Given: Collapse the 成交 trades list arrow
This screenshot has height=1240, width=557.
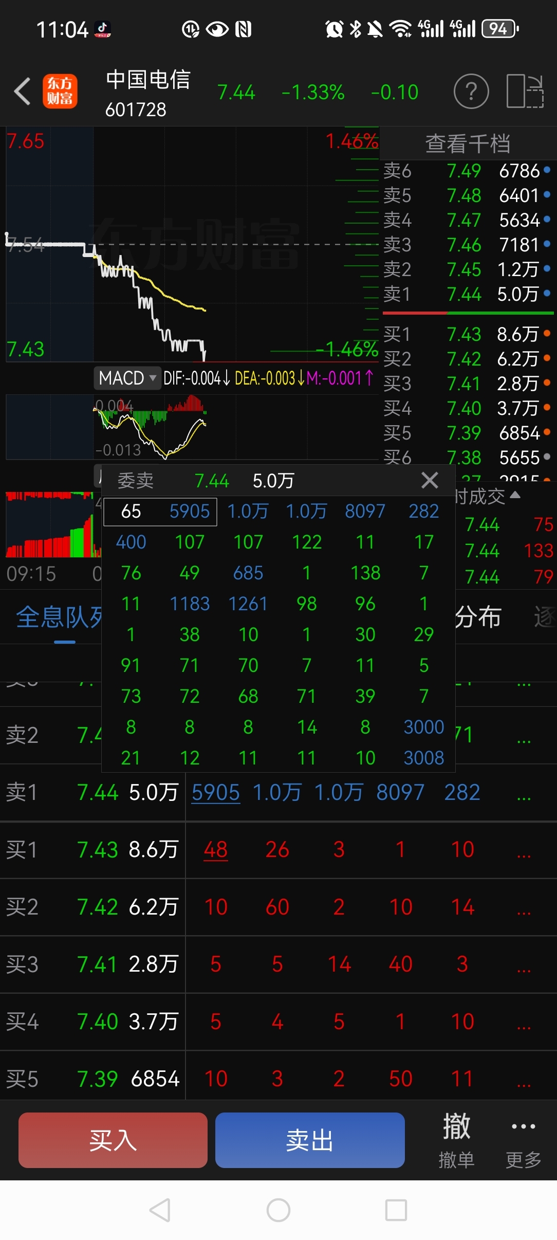Looking at the screenshot, I should [515, 495].
